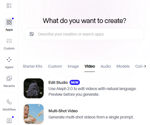Open the Recents gallery icon
The image size is (150, 125).
click(x=9, y=78)
